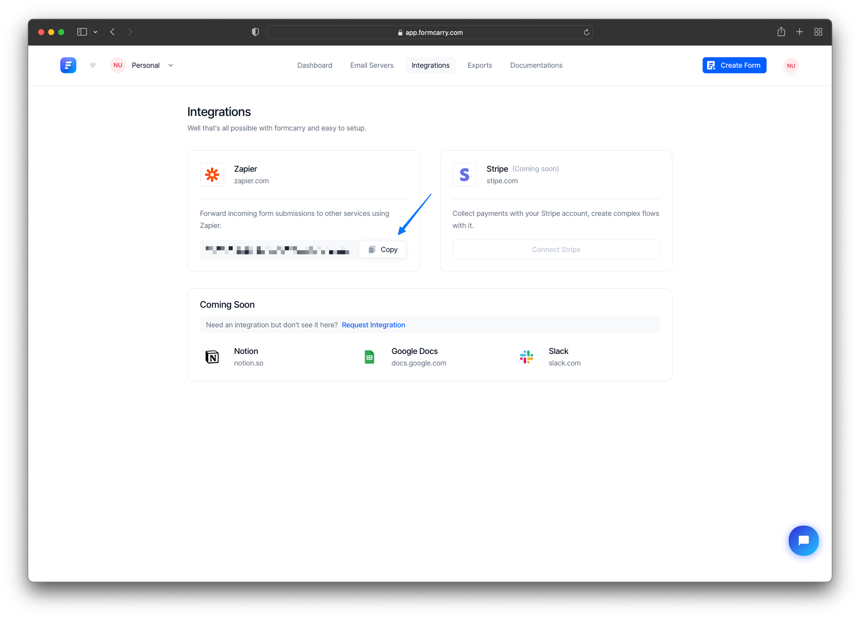Open the chat support bubble
The image size is (860, 619).
[x=803, y=540]
